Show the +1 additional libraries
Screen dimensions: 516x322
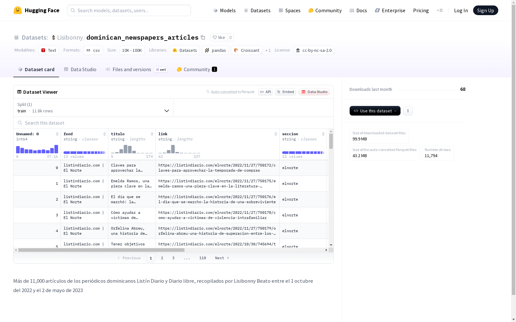pyautogui.click(x=268, y=50)
